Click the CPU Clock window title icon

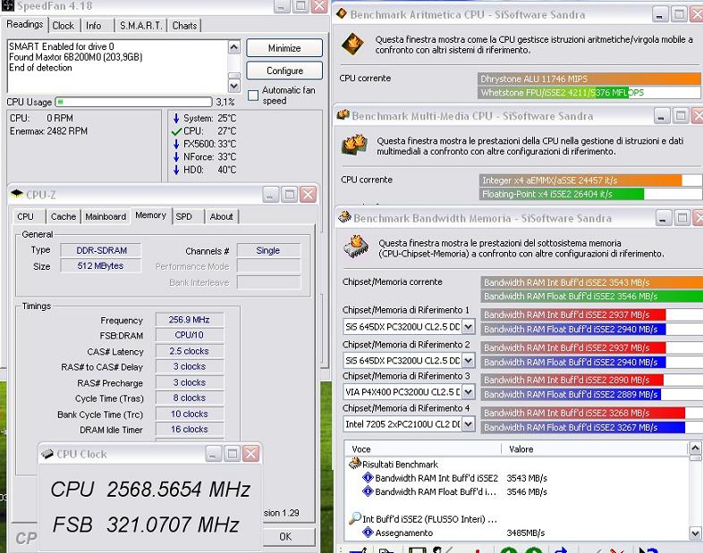(x=47, y=454)
